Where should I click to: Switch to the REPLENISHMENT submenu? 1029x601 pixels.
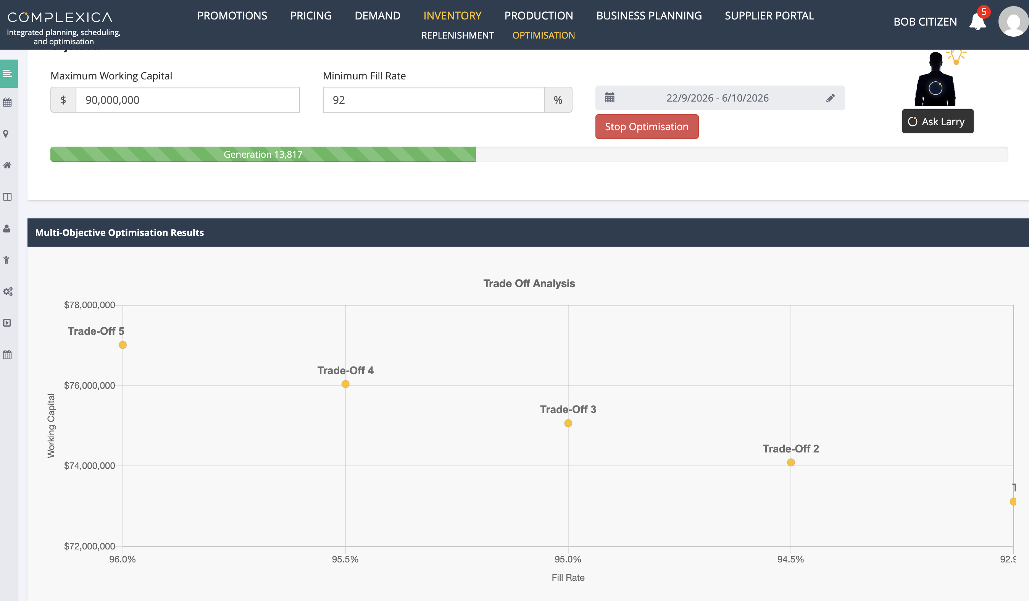457,35
